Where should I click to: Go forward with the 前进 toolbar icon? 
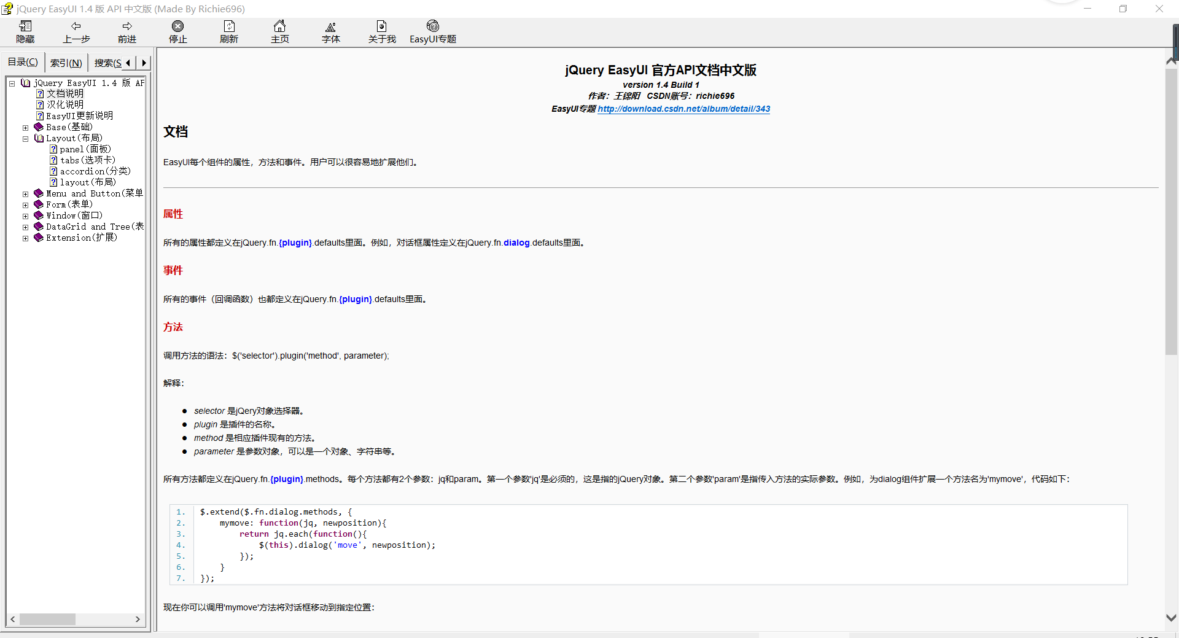pyautogui.click(x=127, y=26)
